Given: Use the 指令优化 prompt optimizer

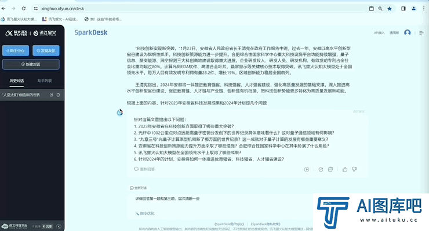Looking at the screenshot, I should coord(145,213).
